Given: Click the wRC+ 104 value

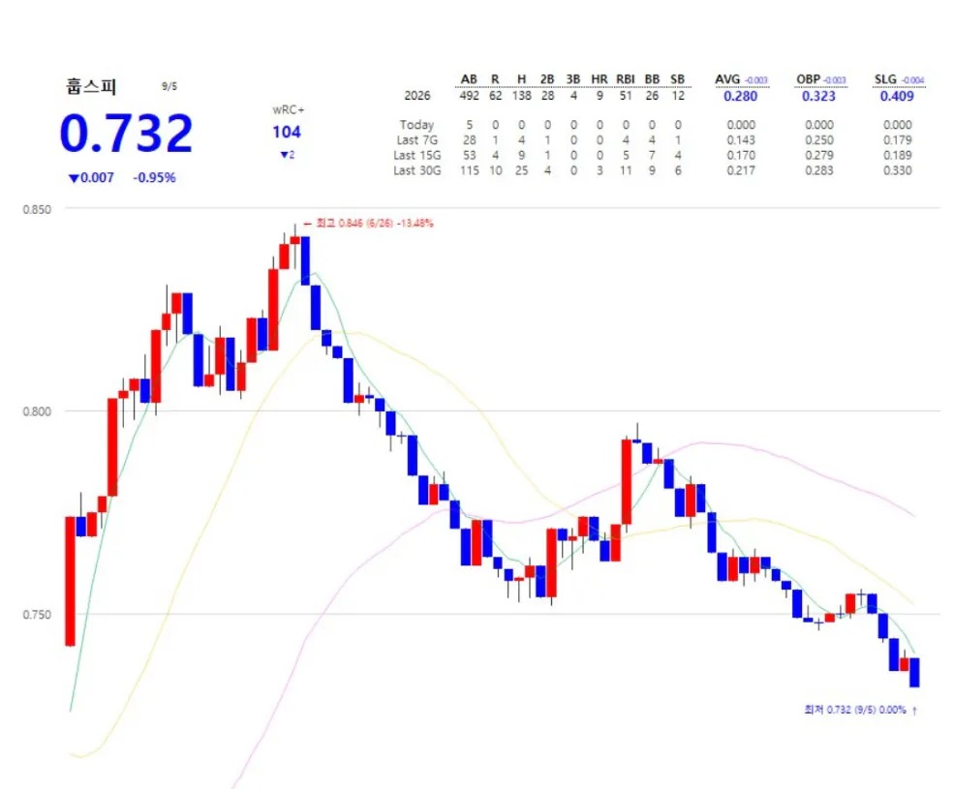Looking at the screenshot, I should point(287,132).
